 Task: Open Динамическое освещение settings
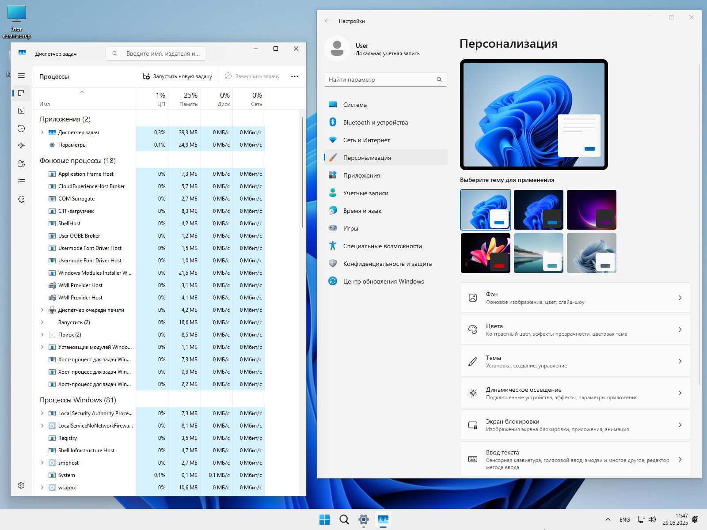point(575,393)
